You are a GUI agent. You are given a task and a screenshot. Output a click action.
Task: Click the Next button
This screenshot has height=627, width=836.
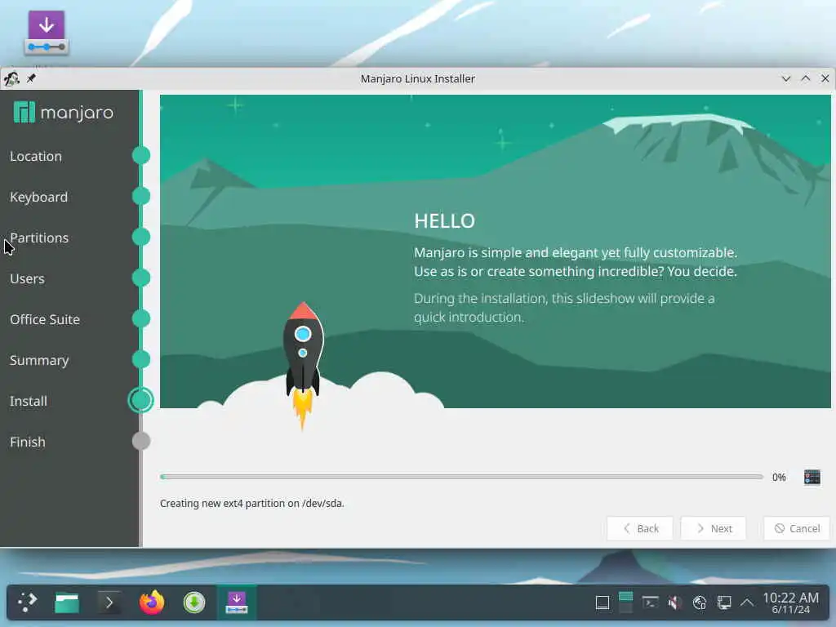click(x=714, y=528)
